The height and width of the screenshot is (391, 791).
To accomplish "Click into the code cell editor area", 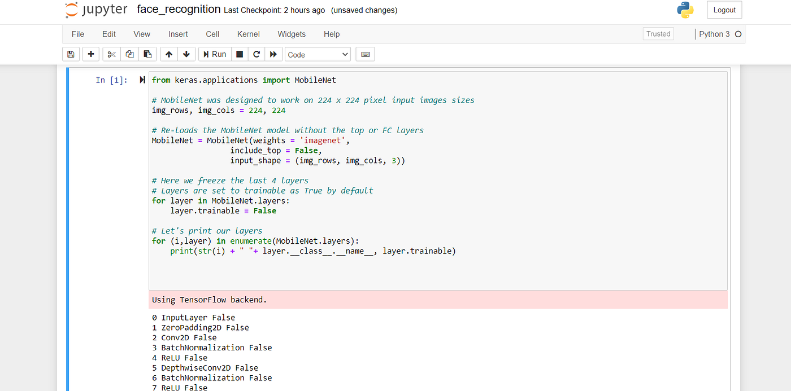I will click(x=438, y=181).
